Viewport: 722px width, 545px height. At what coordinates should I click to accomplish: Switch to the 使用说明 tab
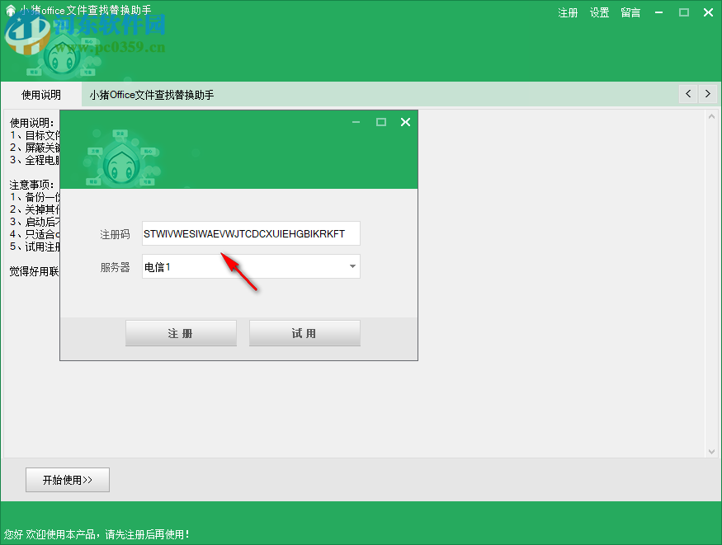click(x=40, y=93)
